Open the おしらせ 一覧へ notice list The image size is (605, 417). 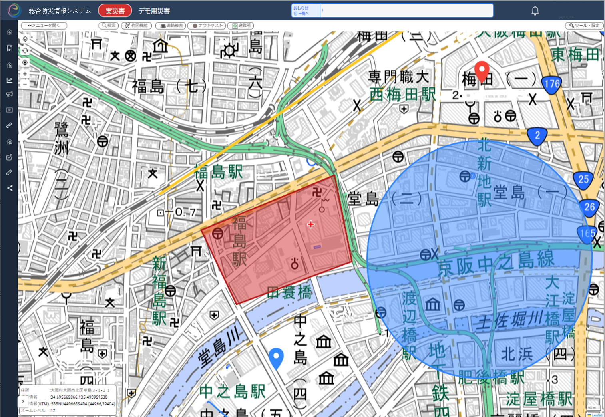pos(306,10)
